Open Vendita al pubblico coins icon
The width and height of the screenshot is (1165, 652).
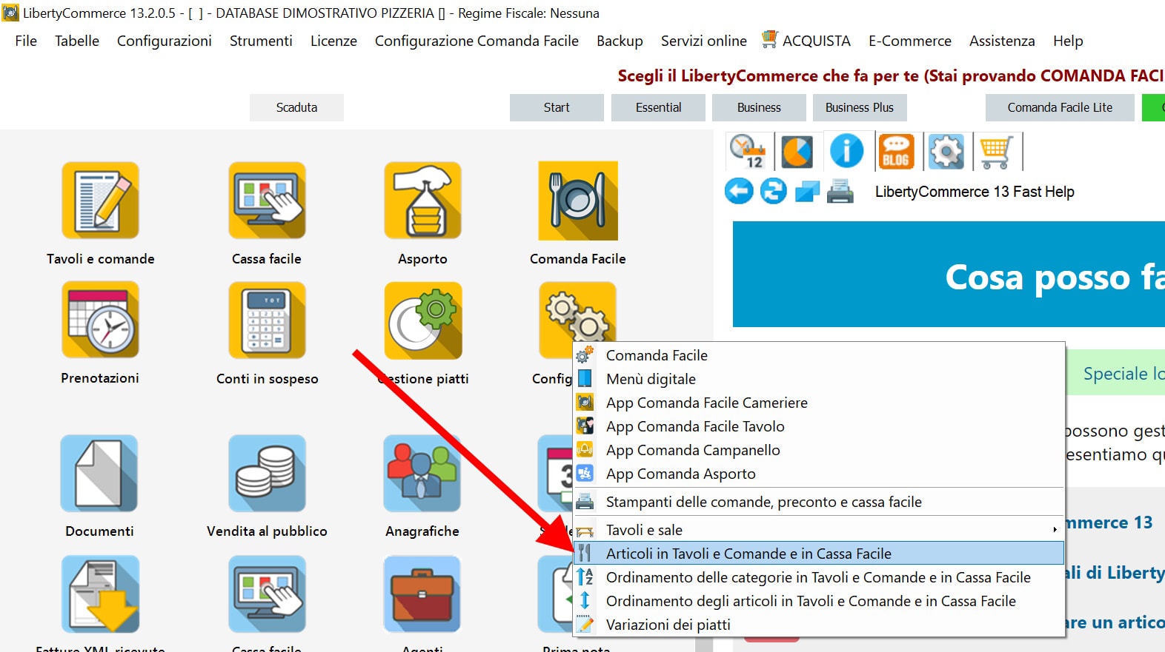pos(267,474)
